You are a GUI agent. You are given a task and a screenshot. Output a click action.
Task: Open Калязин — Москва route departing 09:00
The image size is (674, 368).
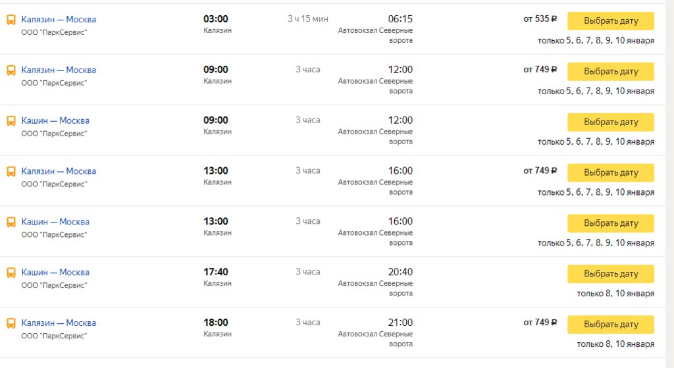click(59, 70)
